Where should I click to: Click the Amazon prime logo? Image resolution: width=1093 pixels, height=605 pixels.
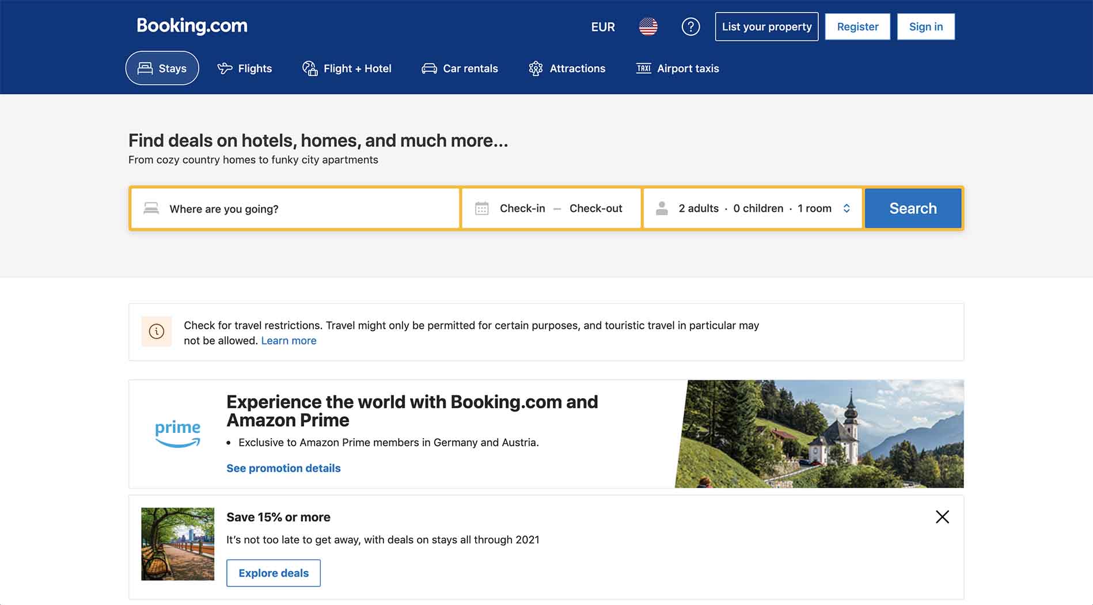178,433
